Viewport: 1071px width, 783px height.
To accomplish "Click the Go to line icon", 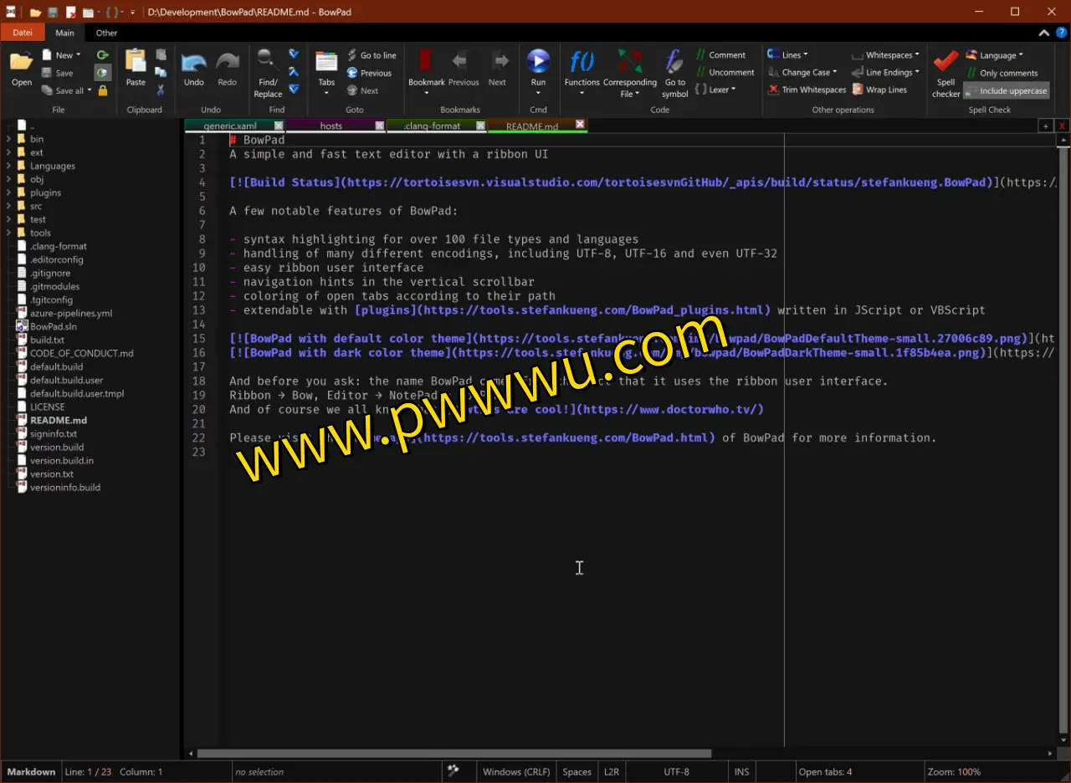I will (352, 55).
